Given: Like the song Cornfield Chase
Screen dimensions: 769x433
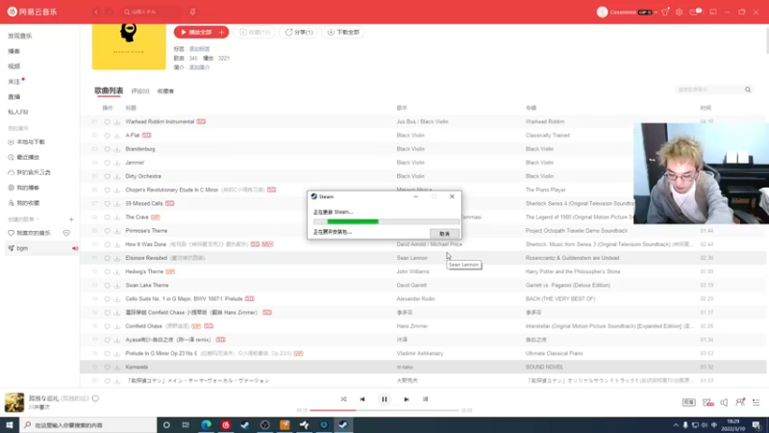Looking at the screenshot, I should (108, 326).
